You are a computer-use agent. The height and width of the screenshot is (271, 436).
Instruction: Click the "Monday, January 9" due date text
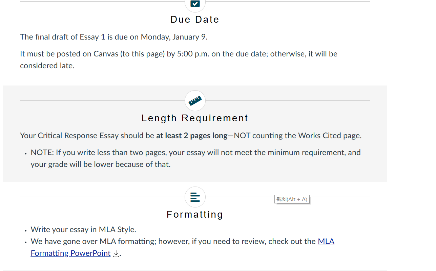click(173, 37)
